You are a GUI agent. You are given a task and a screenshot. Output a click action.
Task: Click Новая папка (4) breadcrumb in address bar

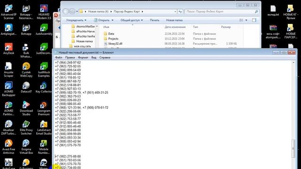coord(98,11)
